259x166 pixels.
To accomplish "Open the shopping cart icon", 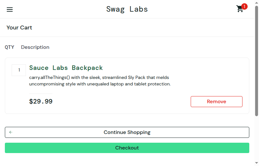I will 240,9.
